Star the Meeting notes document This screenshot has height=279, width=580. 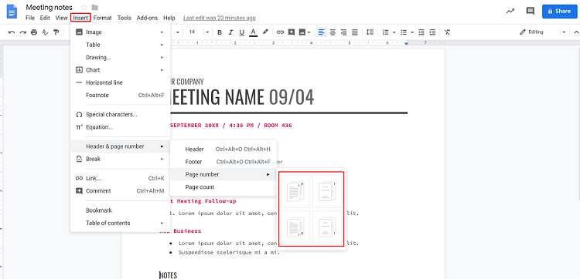[84, 8]
